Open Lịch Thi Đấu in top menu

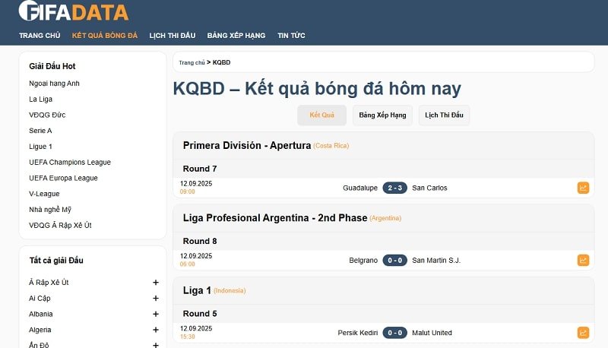[173, 36]
